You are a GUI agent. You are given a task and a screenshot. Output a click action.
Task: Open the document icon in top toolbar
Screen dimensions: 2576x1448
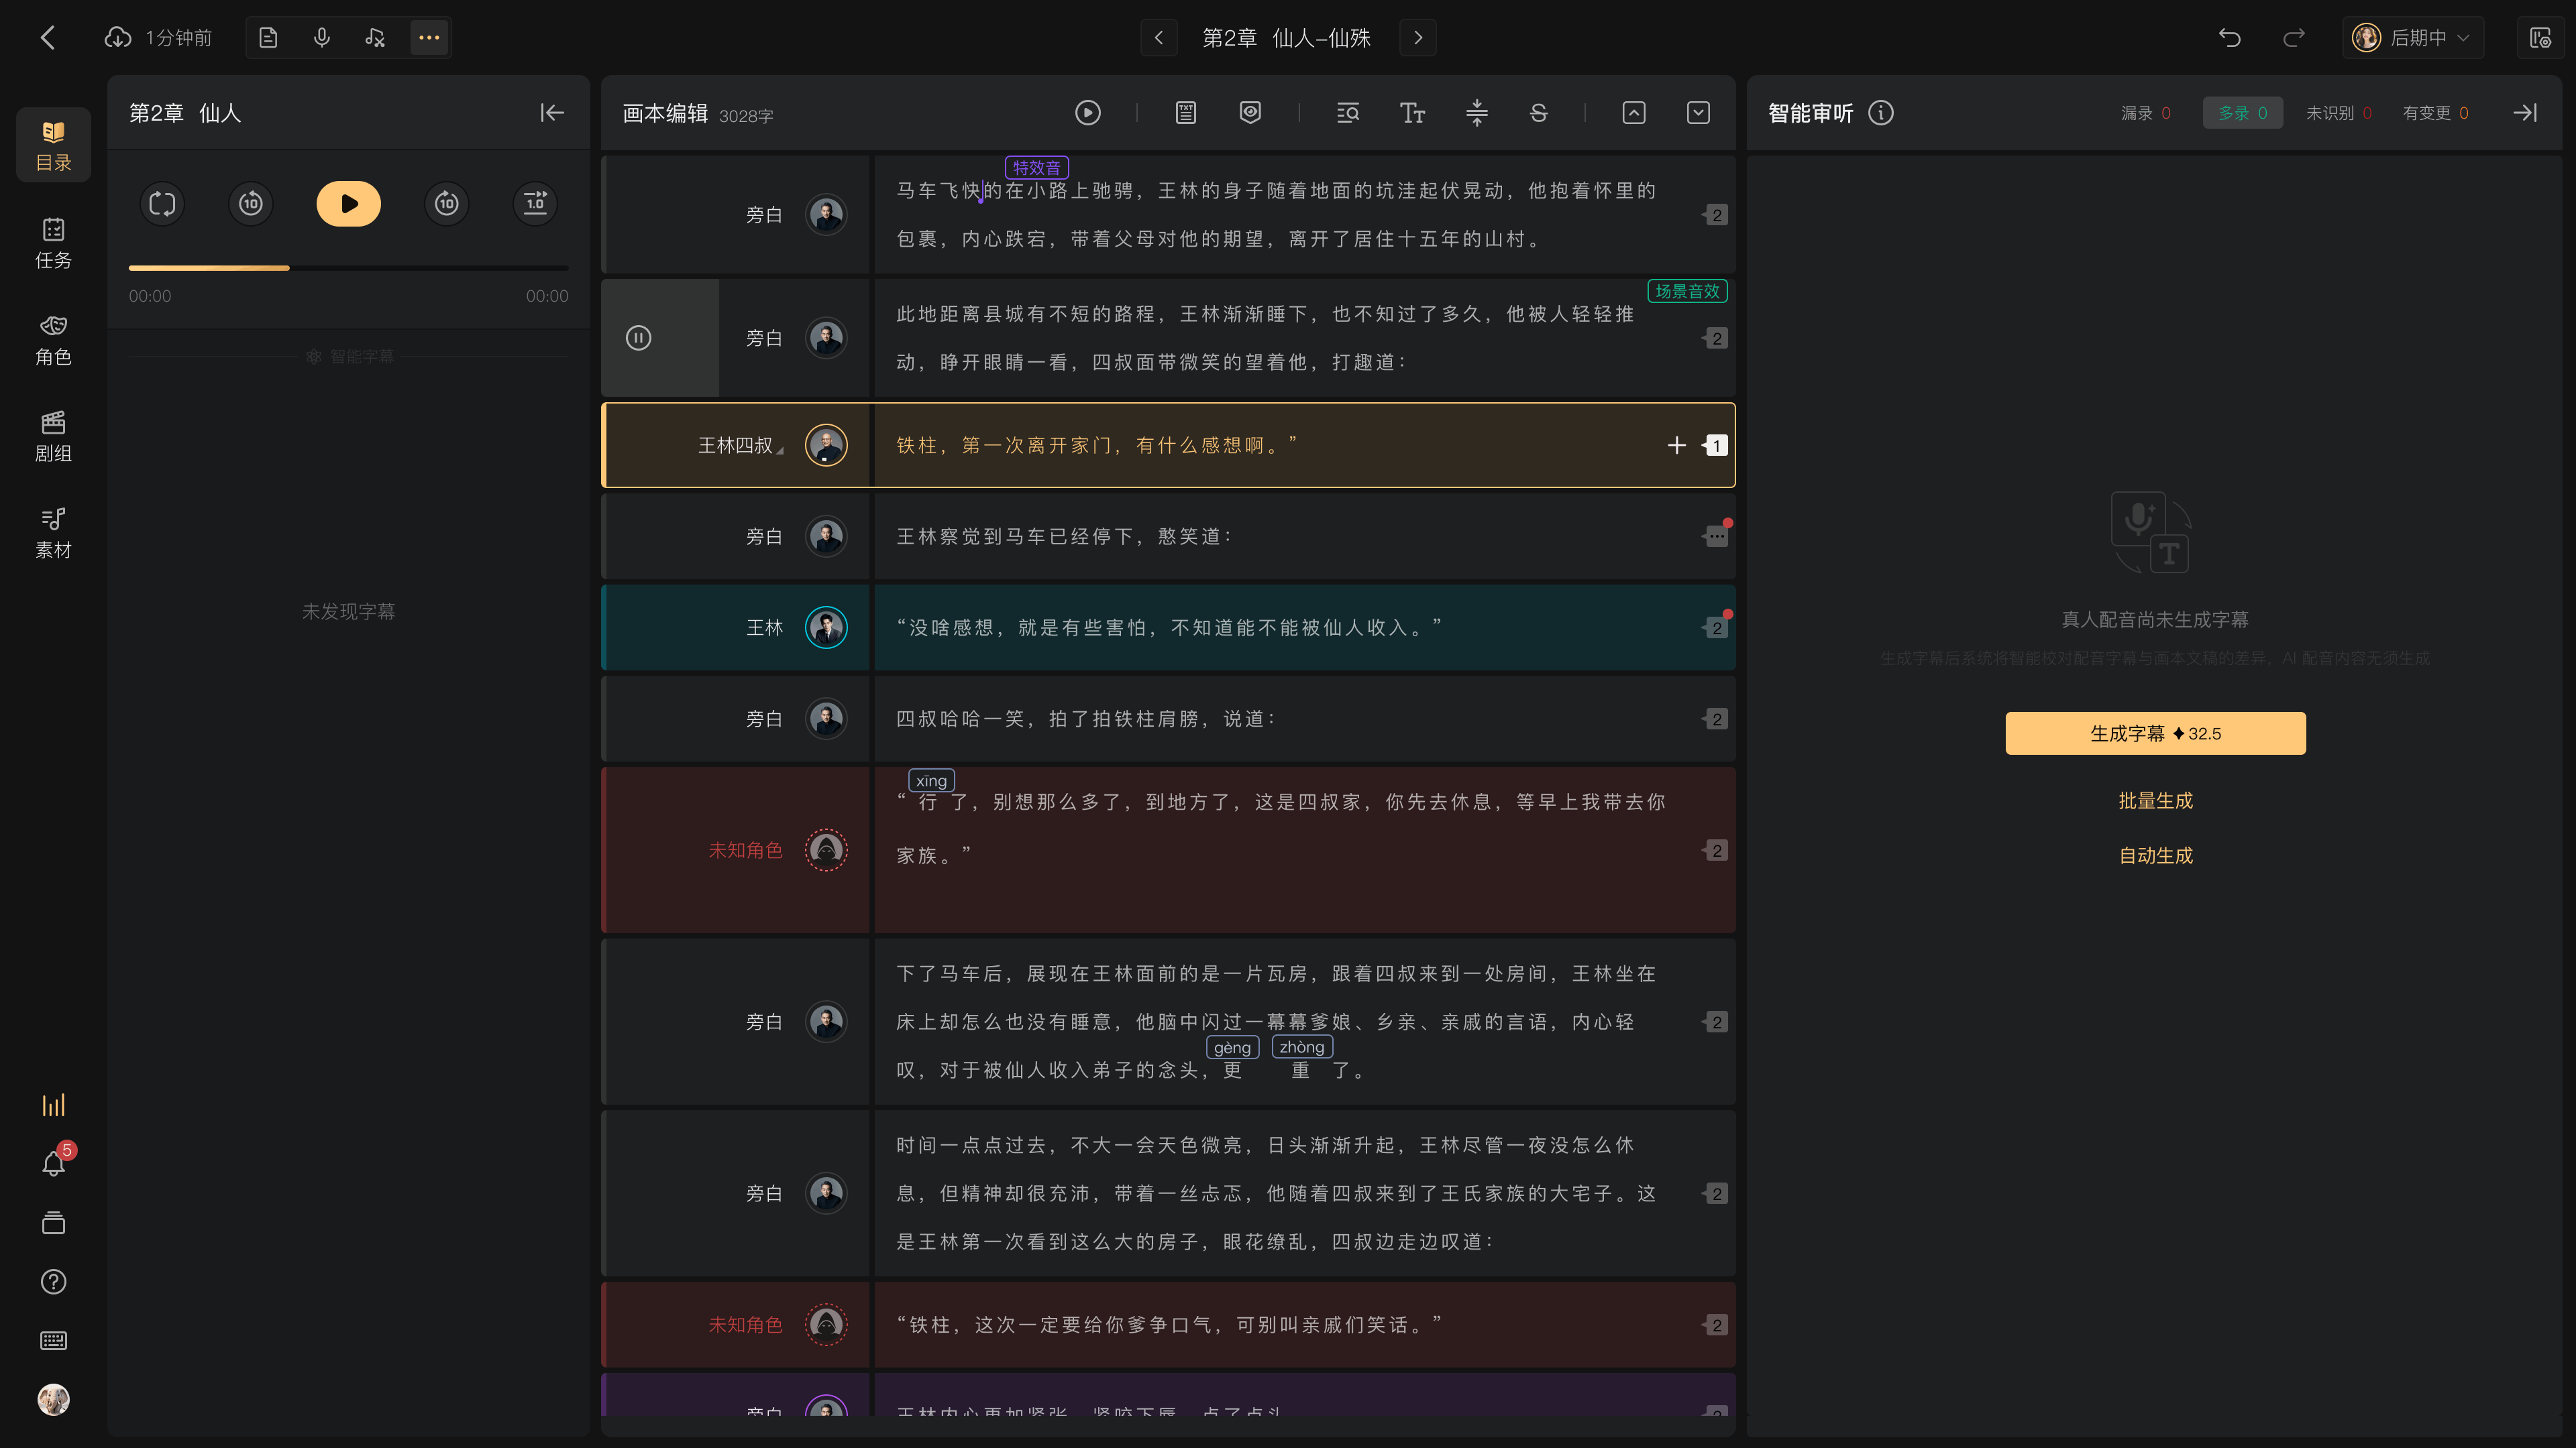268,38
